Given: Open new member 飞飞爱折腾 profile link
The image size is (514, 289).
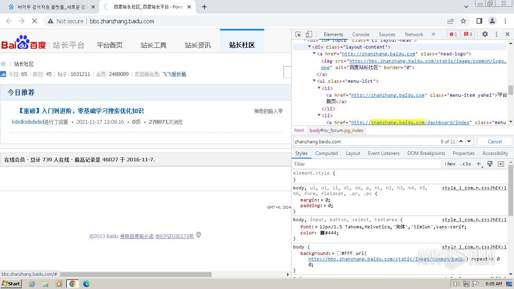Looking at the screenshot, I should point(174,74).
